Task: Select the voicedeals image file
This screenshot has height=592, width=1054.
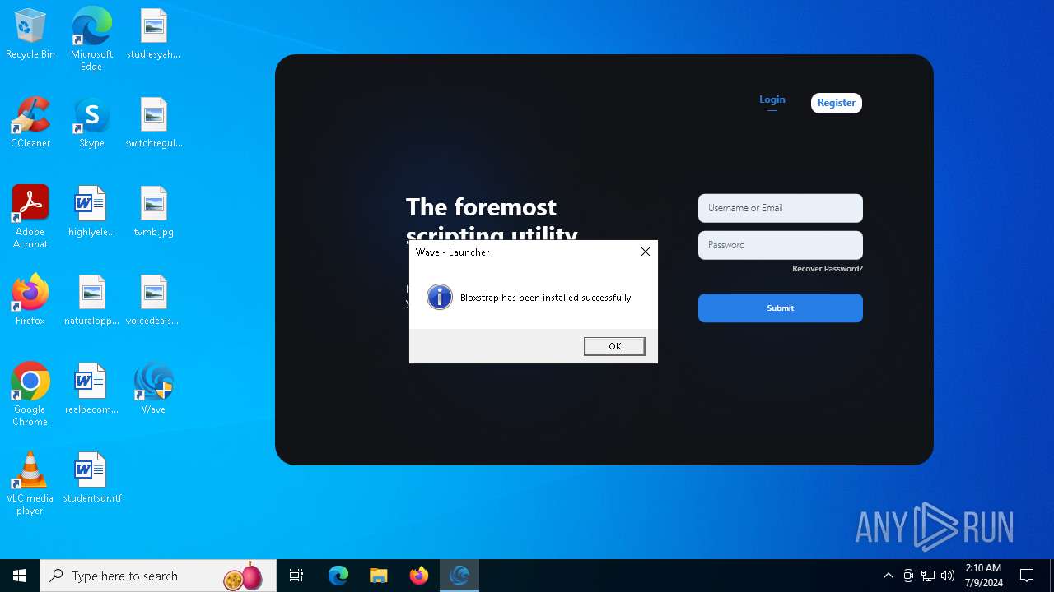Action: coord(153,301)
